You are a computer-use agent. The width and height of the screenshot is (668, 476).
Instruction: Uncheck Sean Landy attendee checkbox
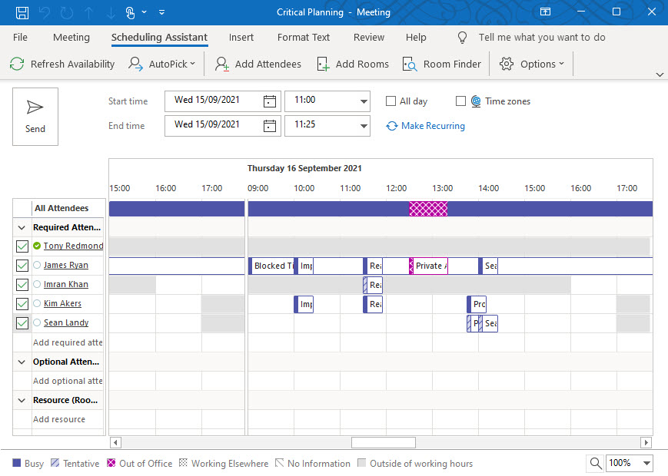pos(22,323)
